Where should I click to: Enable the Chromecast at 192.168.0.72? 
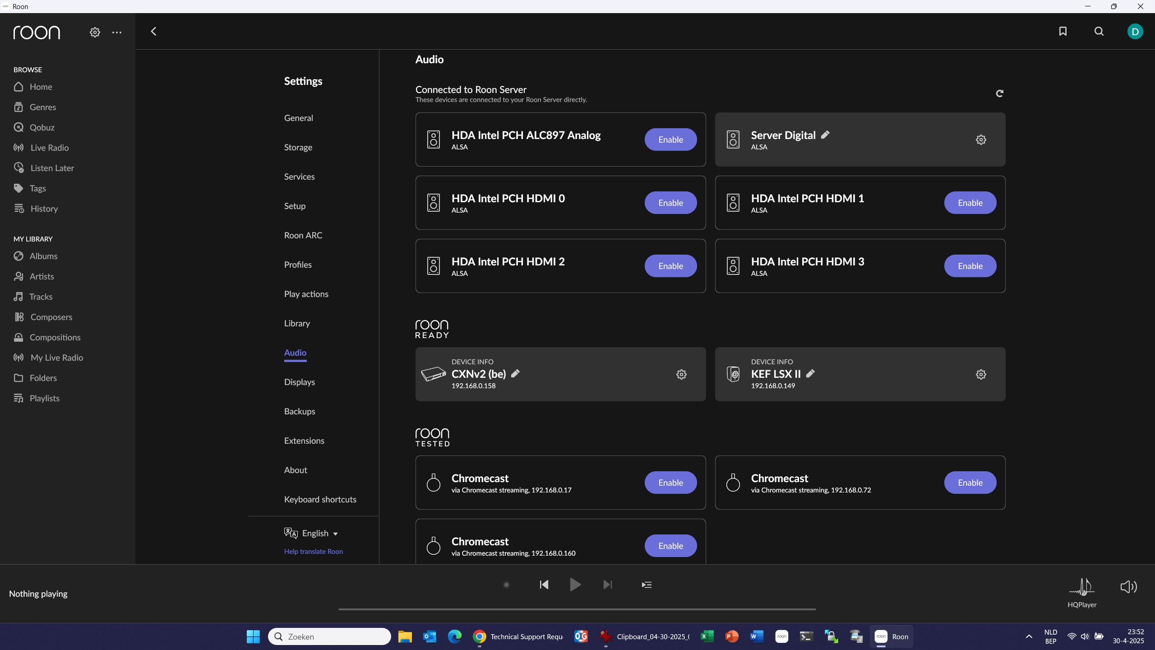click(970, 483)
